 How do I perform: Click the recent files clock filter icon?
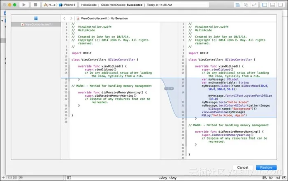(x=10, y=178)
